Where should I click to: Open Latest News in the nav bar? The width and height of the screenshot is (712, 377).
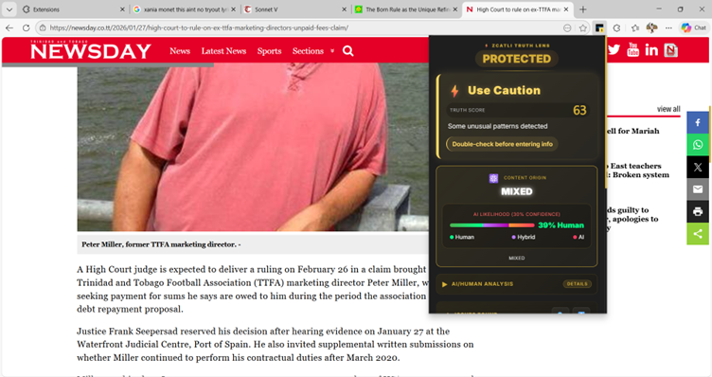(223, 51)
